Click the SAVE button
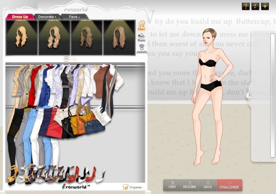This screenshot has height=194, width=276. pyautogui.click(x=207, y=185)
